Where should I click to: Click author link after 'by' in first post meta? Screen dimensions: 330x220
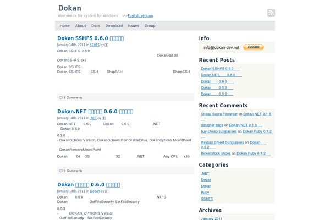coord(107,45)
